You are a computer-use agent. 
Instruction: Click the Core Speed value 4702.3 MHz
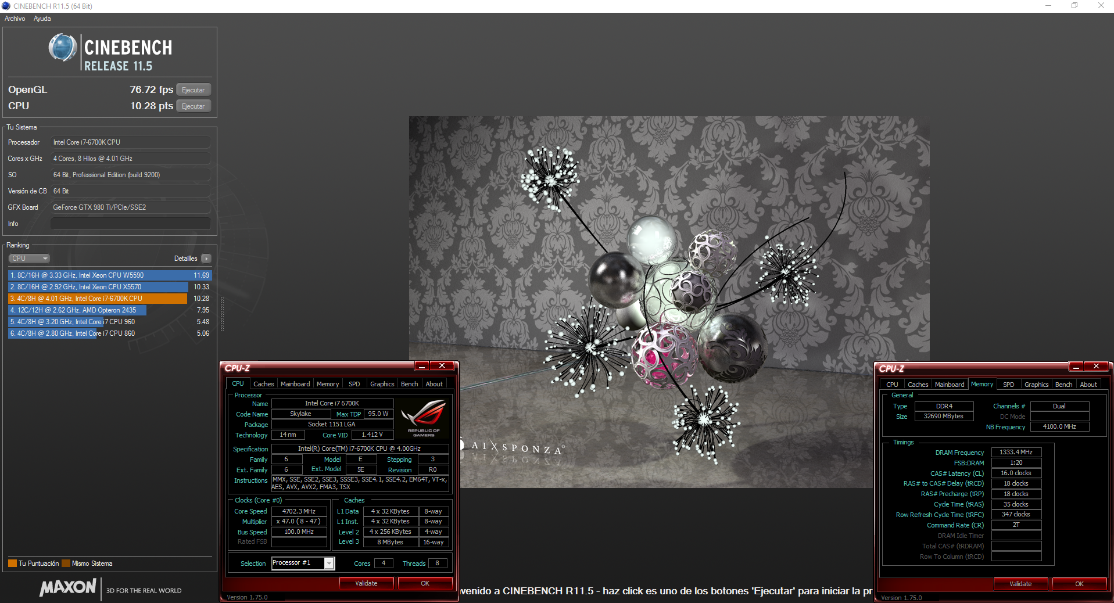(x=299, y=511)
